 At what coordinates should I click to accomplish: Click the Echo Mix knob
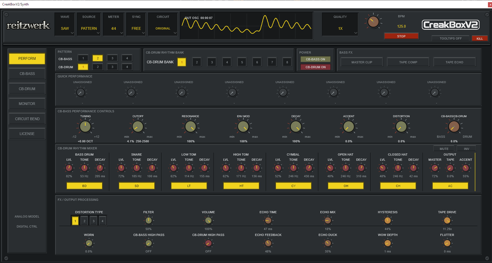point(328,221)
